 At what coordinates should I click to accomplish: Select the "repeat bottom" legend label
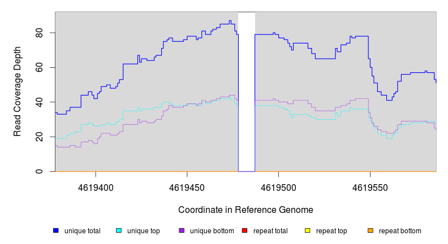(x=400, y=231)
